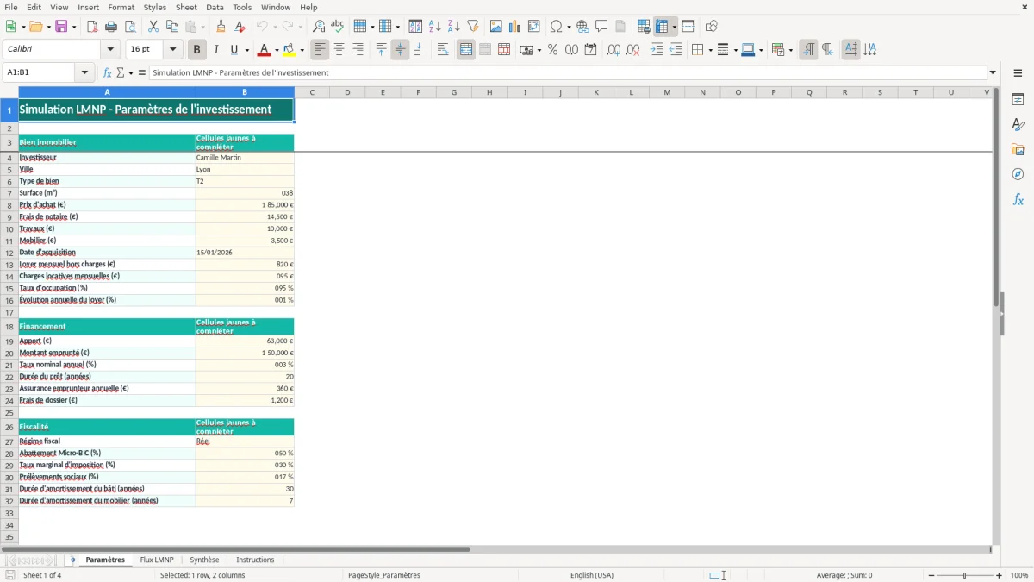Toggle Center Horizontally alignment
Screen dimensions: 1034x582
pyautogui.click(x=339, y=50)
